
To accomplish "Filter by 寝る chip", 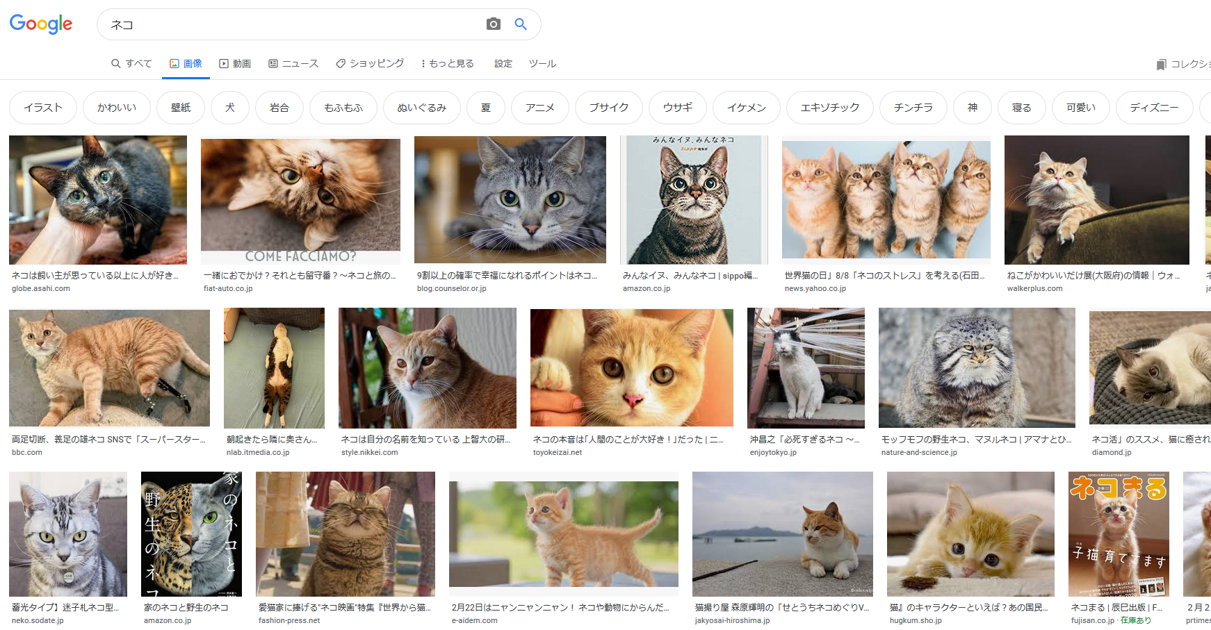I will (x=1022, y=108).
